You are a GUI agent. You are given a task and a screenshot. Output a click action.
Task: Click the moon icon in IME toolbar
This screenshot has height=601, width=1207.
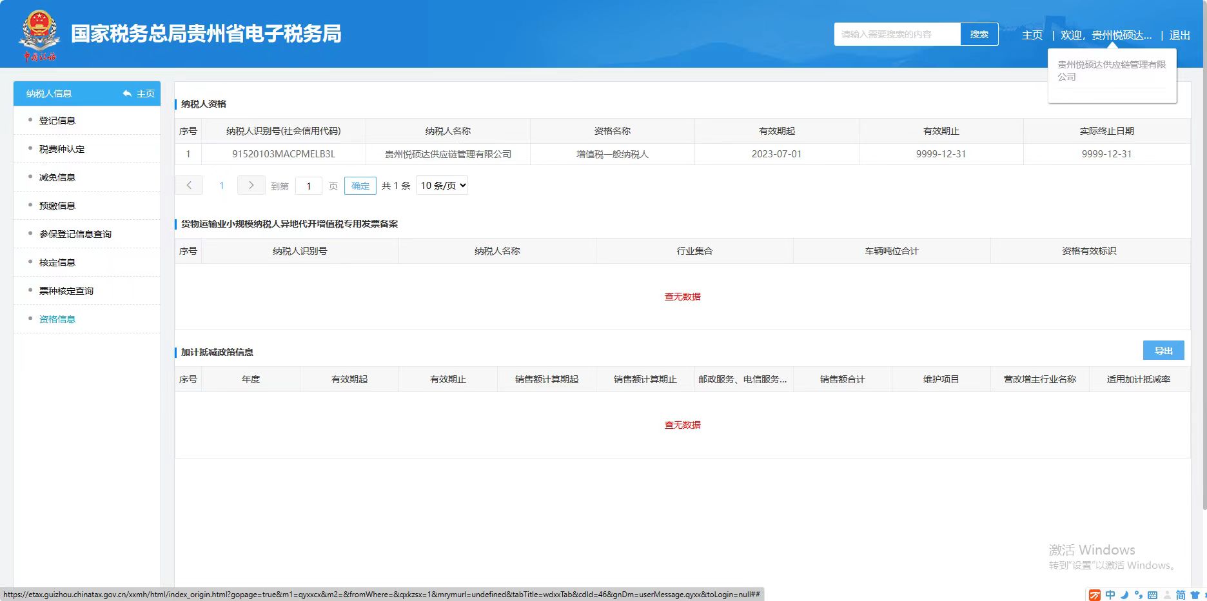(x=1124, y=595)
